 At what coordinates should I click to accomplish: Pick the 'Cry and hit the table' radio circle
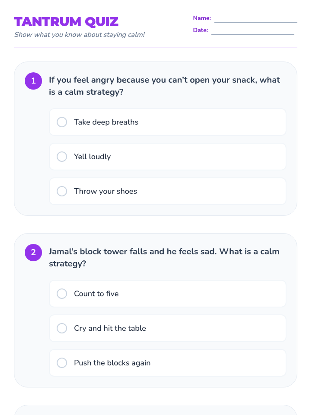tap(62, 328)
